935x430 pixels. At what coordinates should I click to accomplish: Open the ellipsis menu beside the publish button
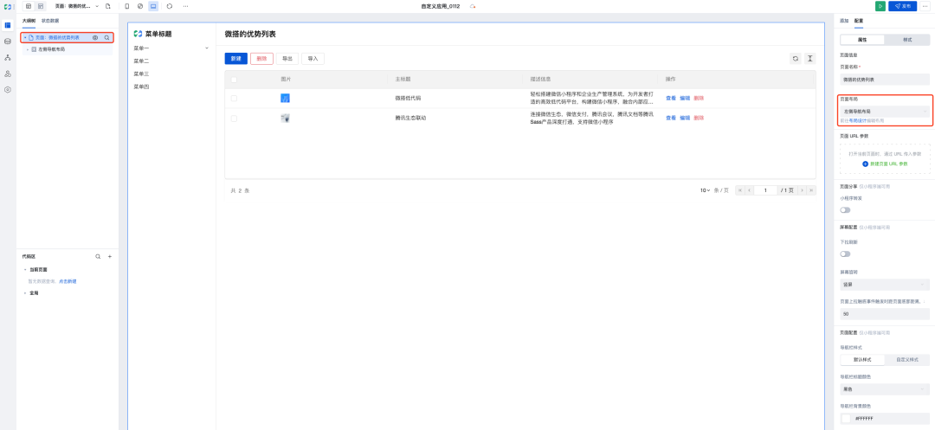(x=925, y=6)
